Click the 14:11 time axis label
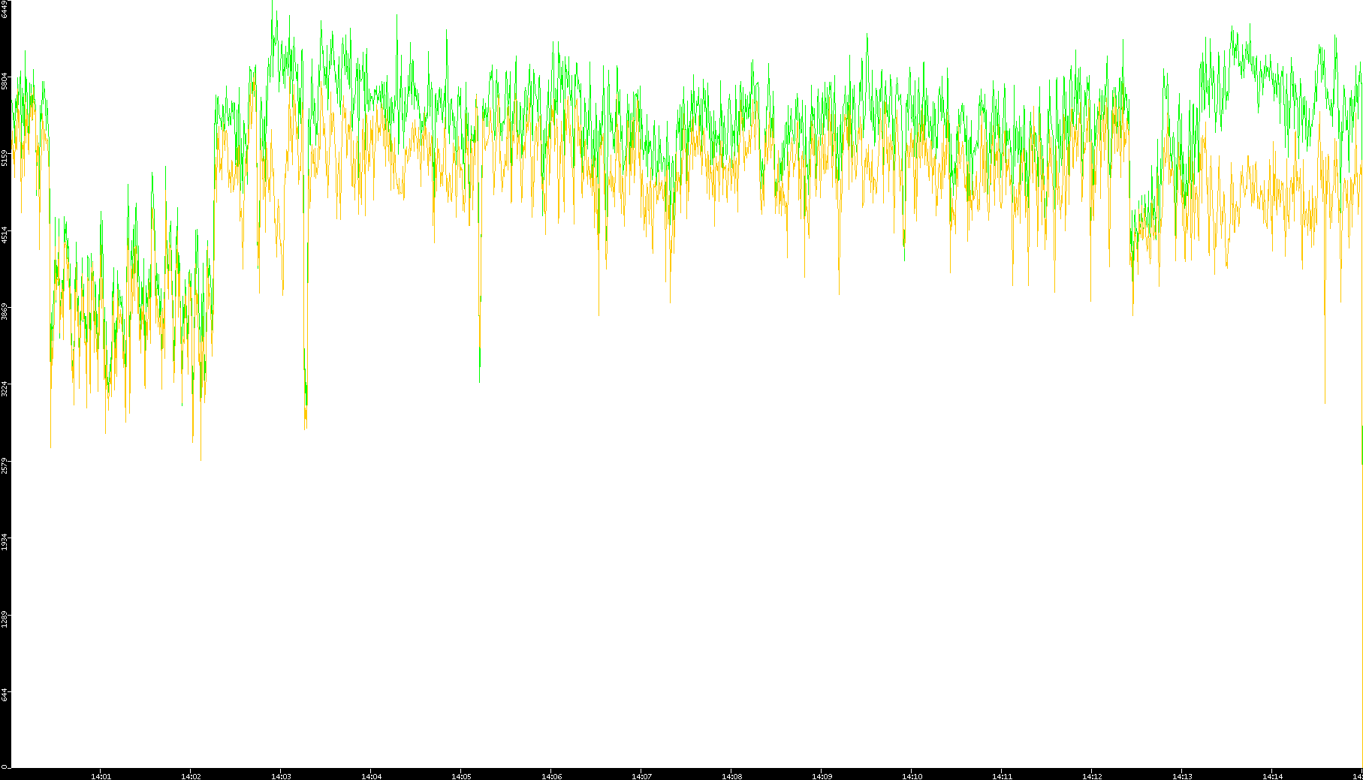This screenshot has width=1363, height=780. (1002, 776)
